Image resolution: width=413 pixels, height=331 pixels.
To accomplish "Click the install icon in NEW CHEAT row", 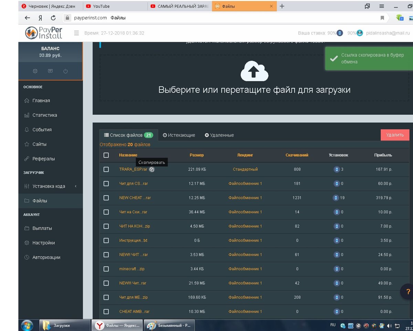I will pos(336,198).
